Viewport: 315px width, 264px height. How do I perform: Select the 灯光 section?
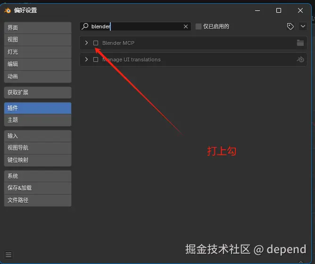[38, 52]
